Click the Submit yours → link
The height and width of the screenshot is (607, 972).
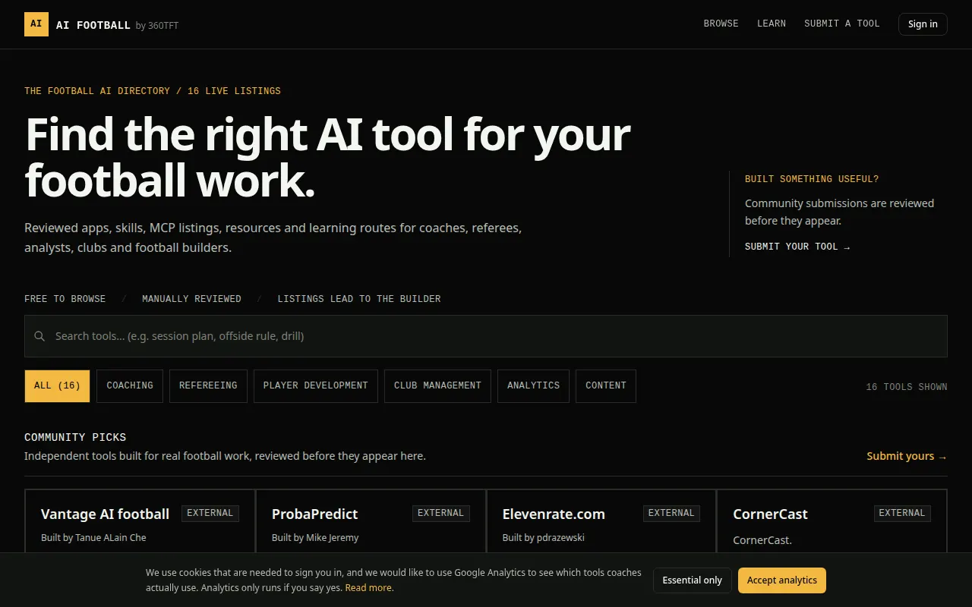tap(907, 456)
